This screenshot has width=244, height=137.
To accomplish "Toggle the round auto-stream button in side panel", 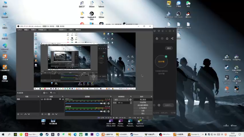I will [161, 61].
